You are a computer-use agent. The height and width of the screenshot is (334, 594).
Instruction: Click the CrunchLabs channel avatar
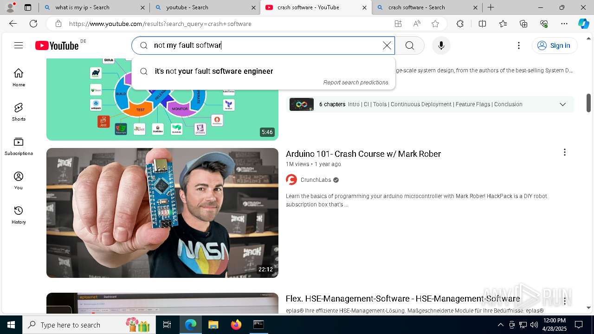(x=291, y=180)
